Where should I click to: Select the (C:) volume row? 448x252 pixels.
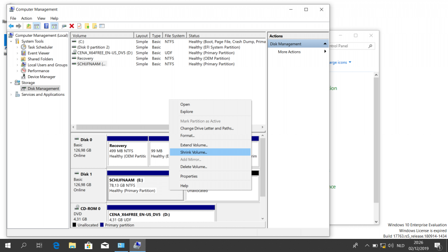[168, 42]
